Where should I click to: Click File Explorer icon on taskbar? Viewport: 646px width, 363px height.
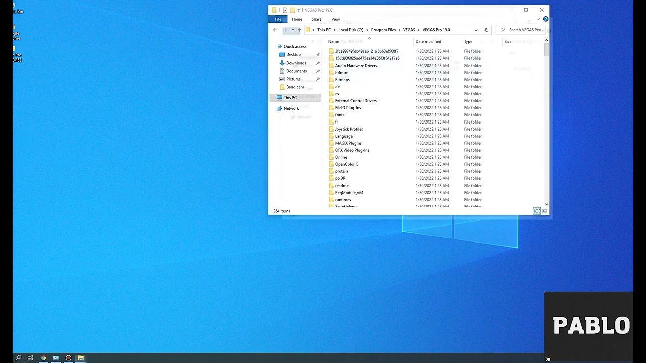tap(80, 358)
